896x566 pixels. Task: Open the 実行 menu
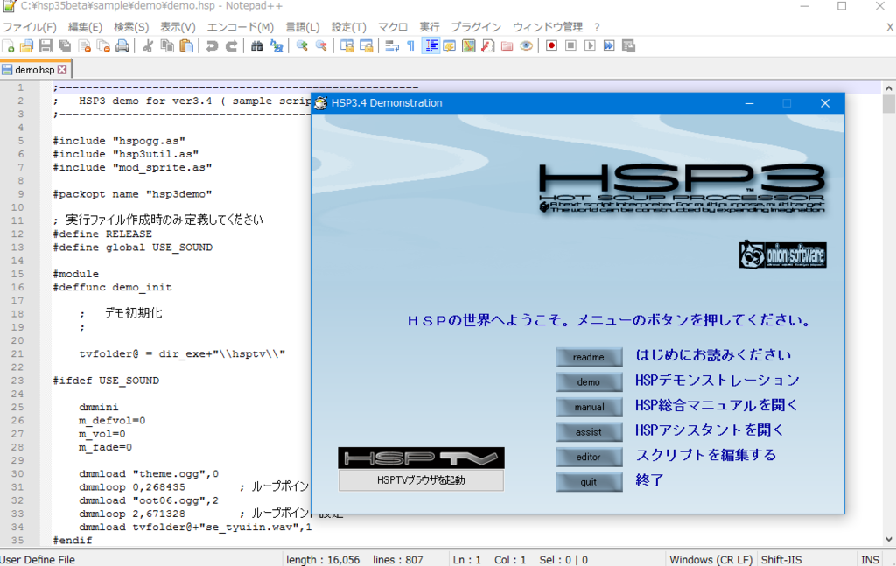[429, 27]
